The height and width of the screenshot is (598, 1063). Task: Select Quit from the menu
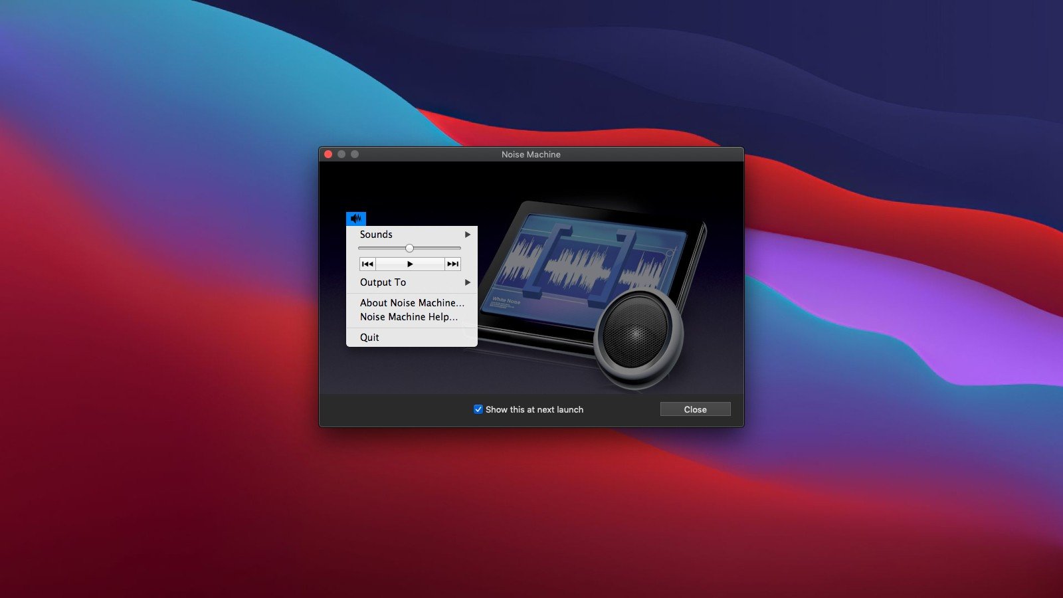point(369,338)
